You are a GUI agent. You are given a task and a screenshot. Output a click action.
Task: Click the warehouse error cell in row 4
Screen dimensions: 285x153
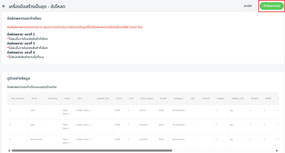(36, 139)
